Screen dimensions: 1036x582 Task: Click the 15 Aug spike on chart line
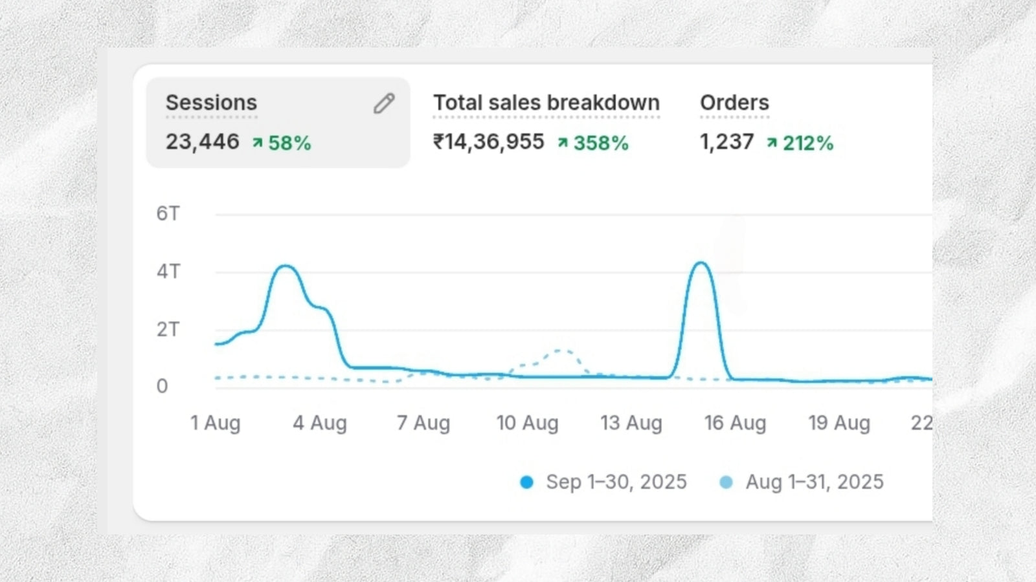point(701,263)
